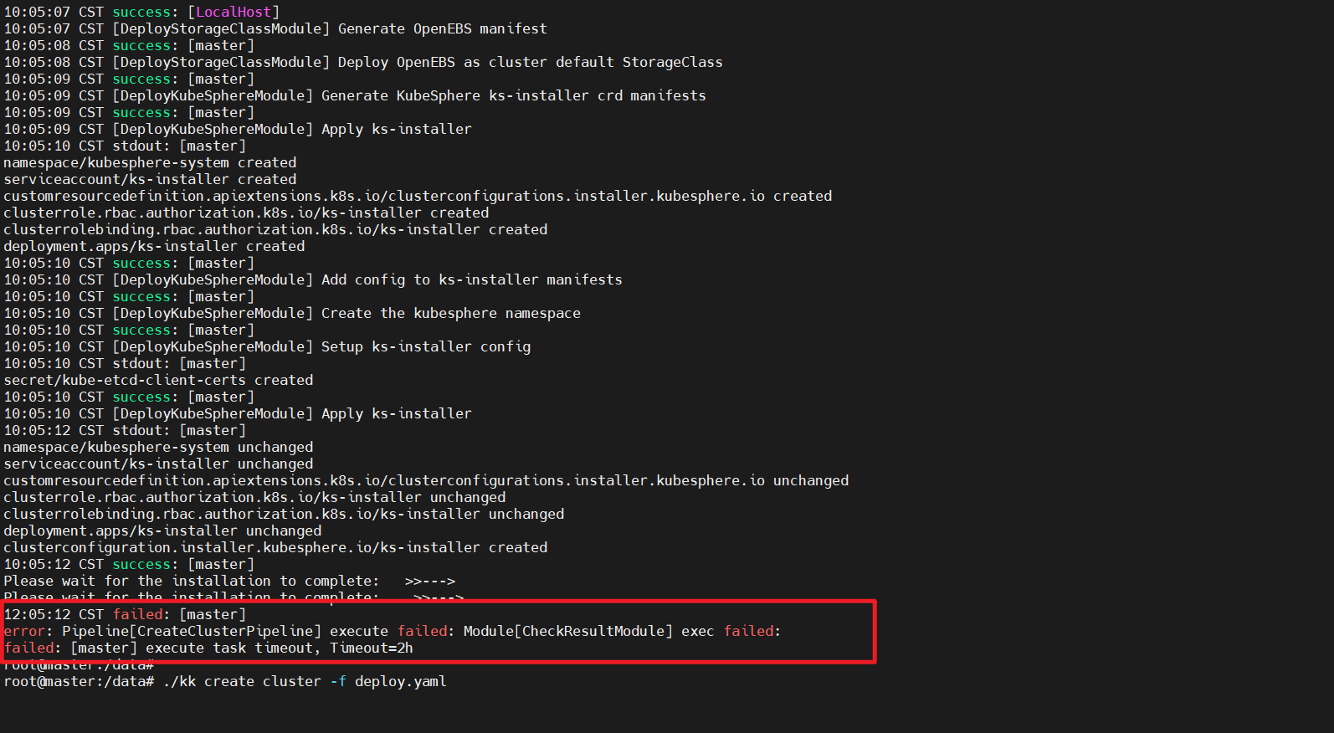Click 'secret/kube-etcd-client-certs created' line
1334x733 pixels.
coord(158,380)
